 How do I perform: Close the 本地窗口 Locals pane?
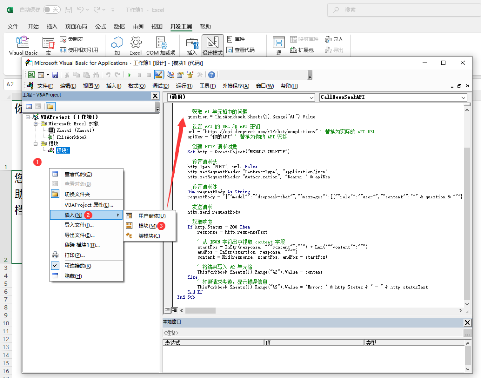[x=467, y=323]
